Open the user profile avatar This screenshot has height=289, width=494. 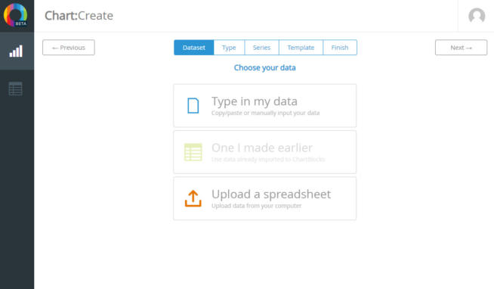pos(477,15)
